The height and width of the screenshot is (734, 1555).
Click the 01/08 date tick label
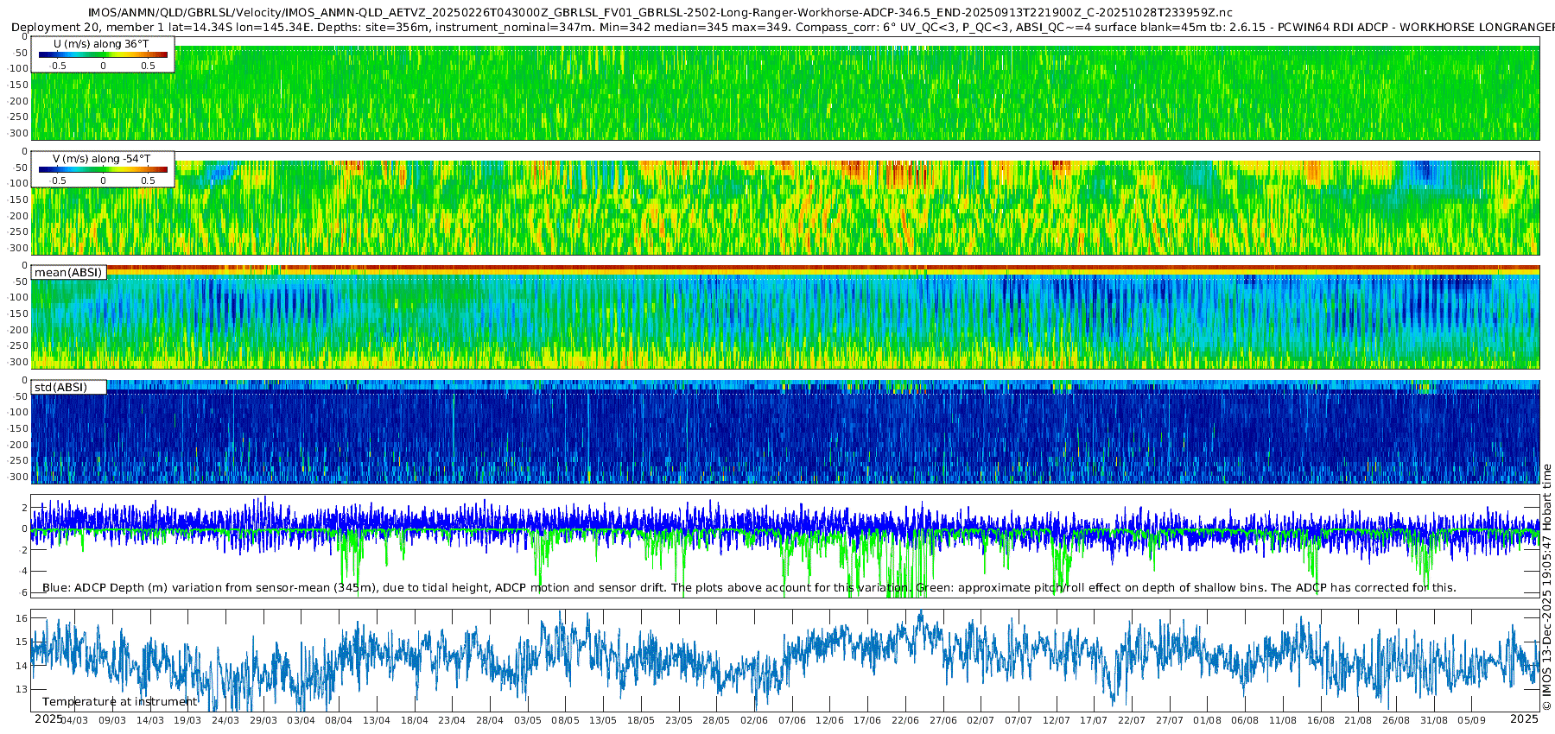coord(1208,720)
